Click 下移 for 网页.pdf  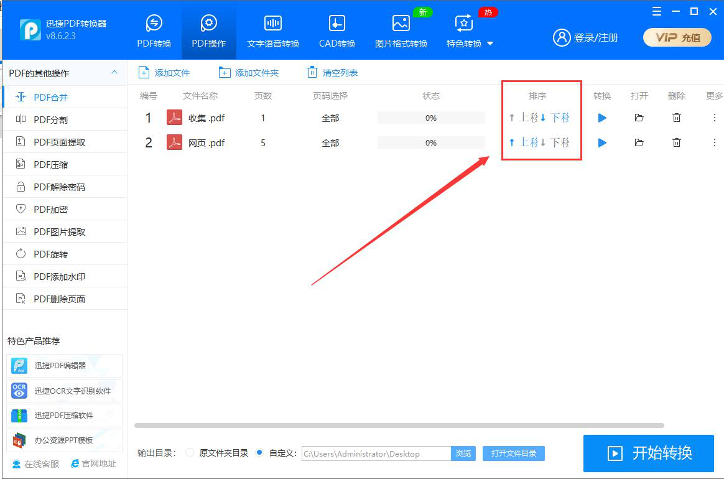[555, 142]
